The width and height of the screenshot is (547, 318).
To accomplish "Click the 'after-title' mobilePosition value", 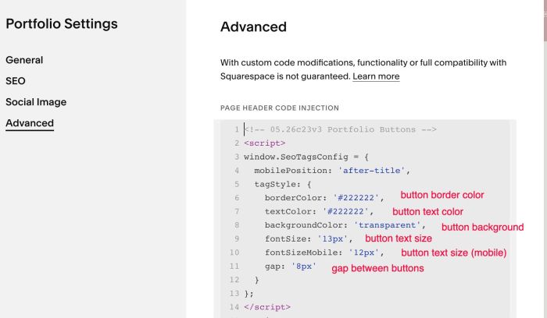I will (371, 171).
